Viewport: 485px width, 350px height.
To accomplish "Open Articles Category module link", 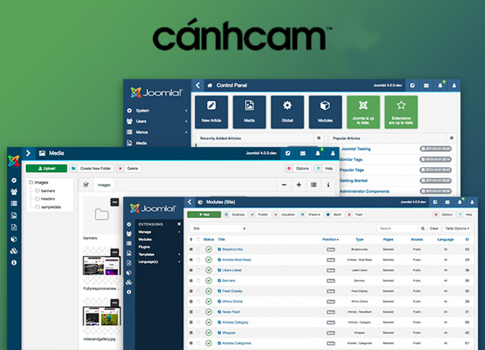I will [235, 323].
